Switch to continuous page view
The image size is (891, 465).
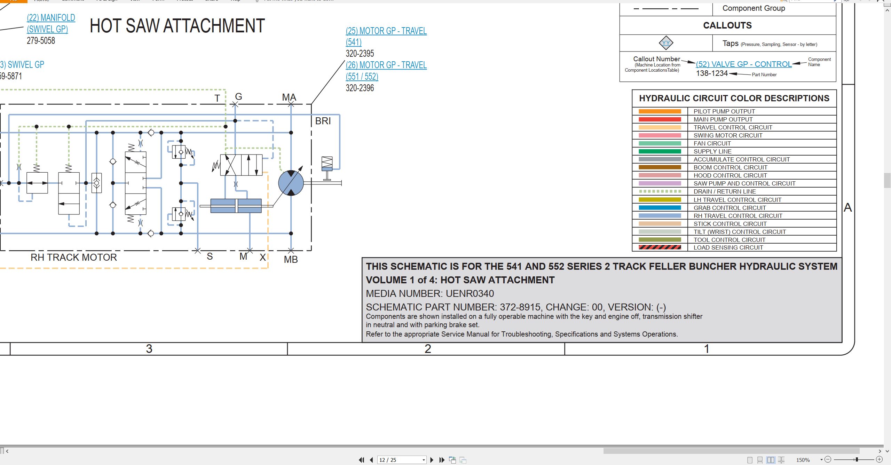[760, 460]
